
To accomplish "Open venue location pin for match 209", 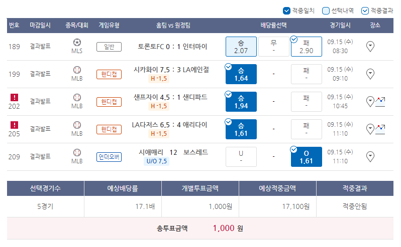I will [x=370, y=156].
